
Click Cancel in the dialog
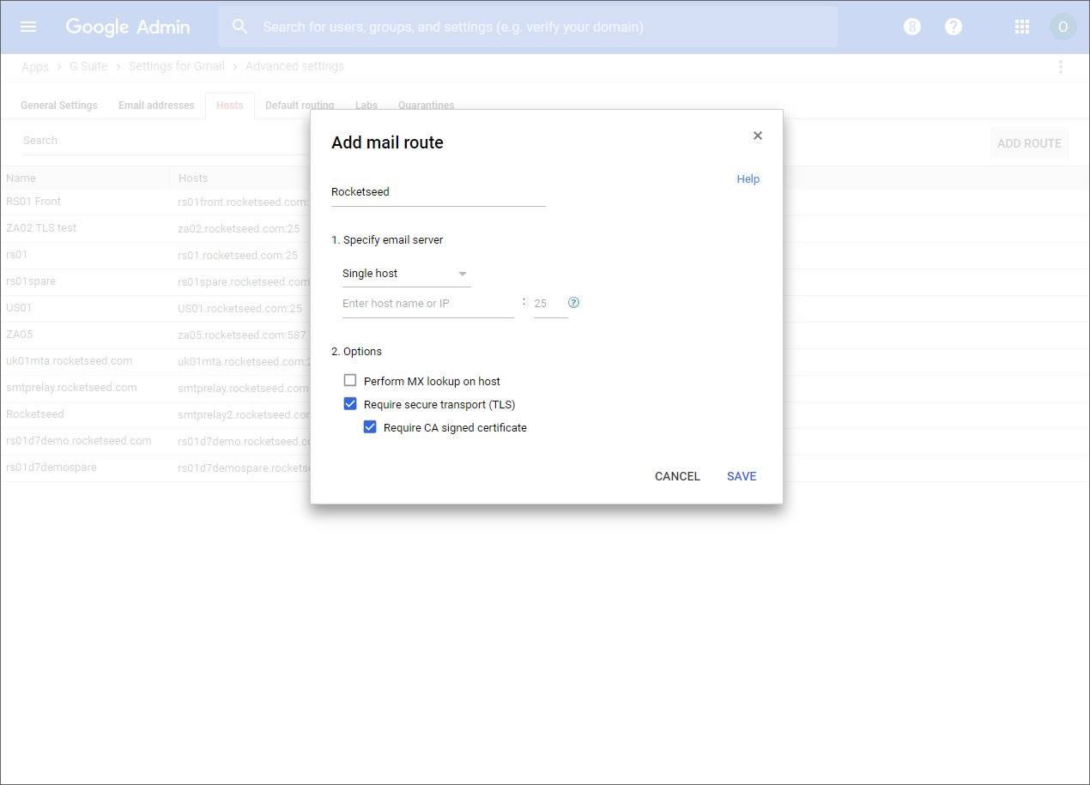tap(677, 476)
